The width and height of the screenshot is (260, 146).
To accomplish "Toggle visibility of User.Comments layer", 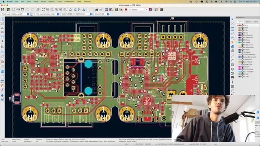I will pos(243,57).
